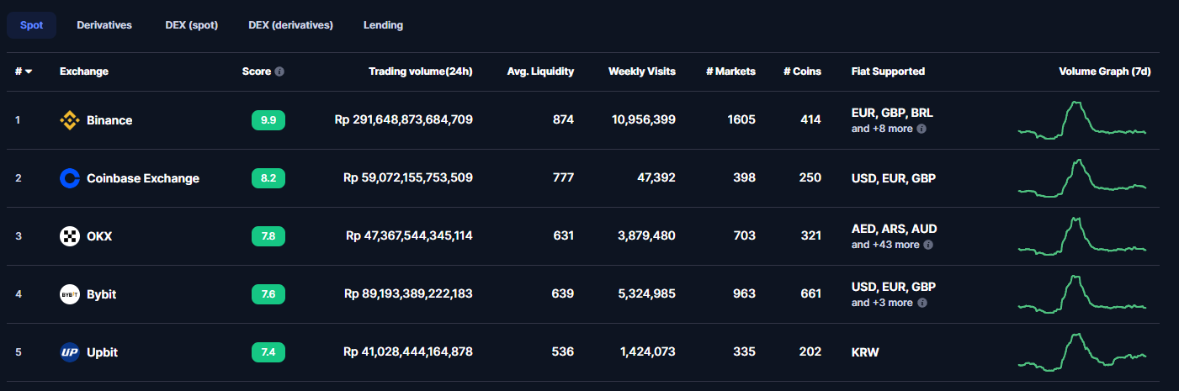Viewport: 1179px width, 391px height.
Task: Click the Bybit 7d volume graph
Action: tap(1082, 293)
